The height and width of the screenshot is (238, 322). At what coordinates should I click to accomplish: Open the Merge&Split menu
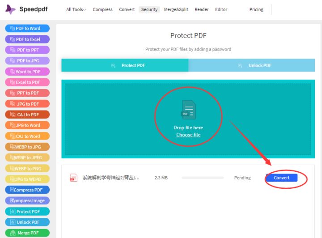click(176, 9)
